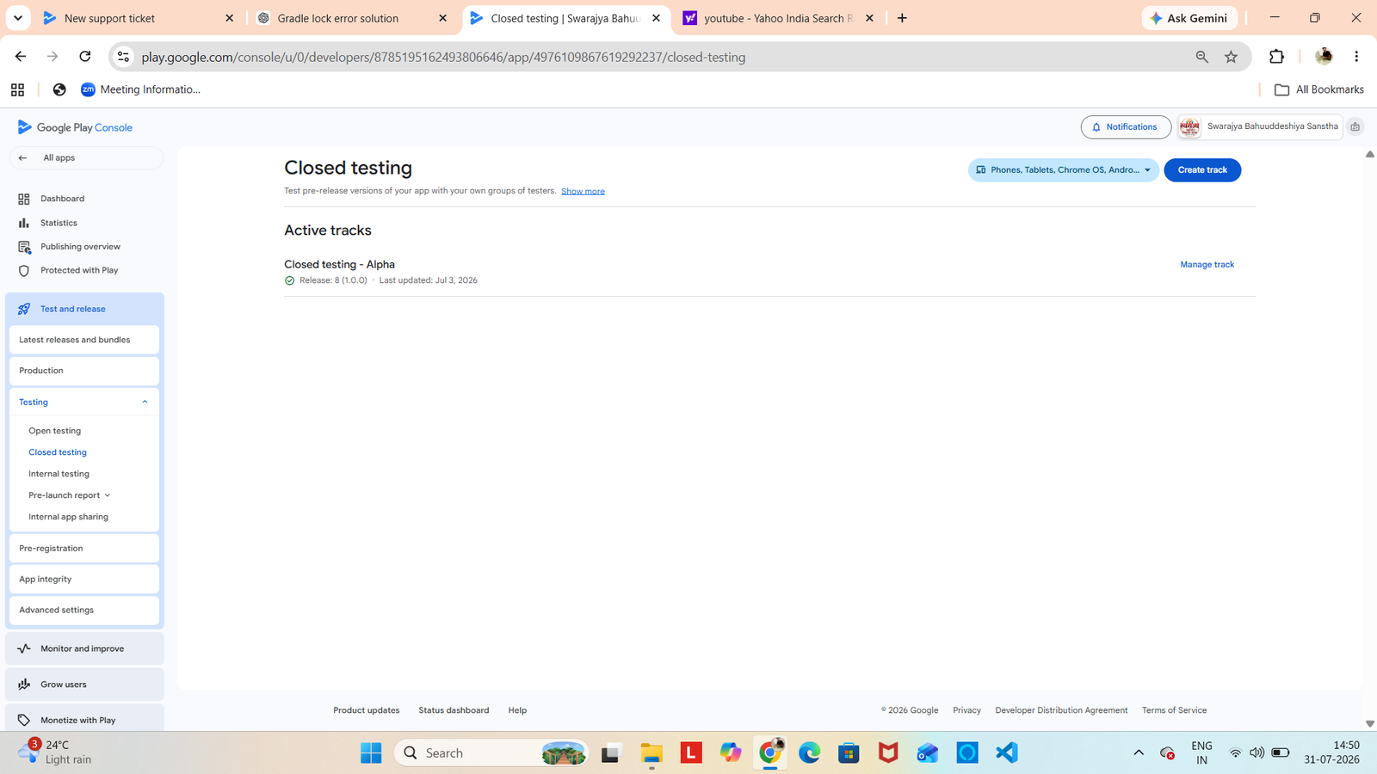Open Protected with Play shield icon
The width and height of the screenshot is (1377, 774).
24,270
